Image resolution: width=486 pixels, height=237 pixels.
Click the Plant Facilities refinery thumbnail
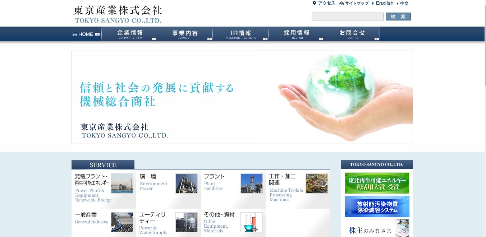(x=252, y=183)
